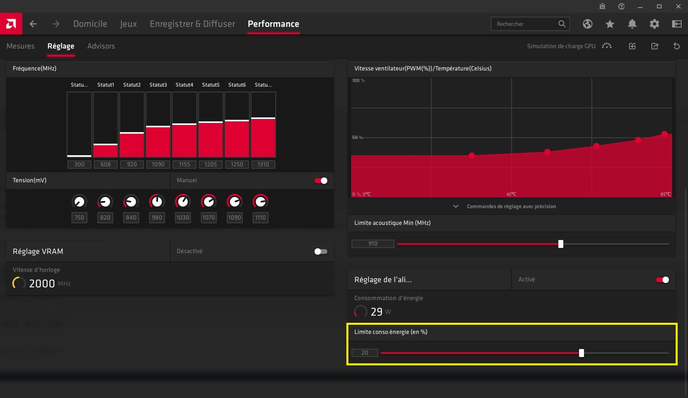The image size is (688, 398).
Task: Switch to the Mesures tab
Action: tap(20, 46)
